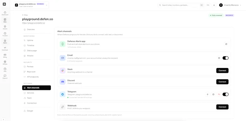Expand the left sidebar with bottom chevron
This screenshot has height=121, width=246.
pyautogui.click(x=3, y=119)
